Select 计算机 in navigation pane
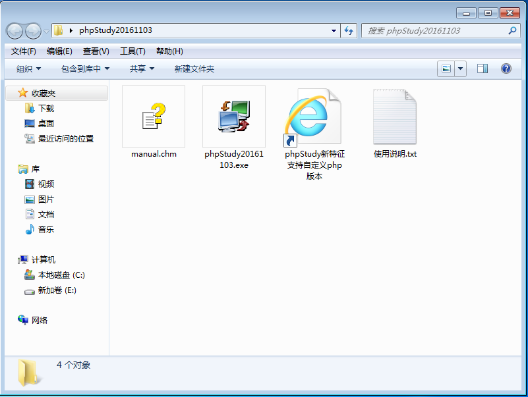This screenshot has width=528, height=397. tap(43, 260)
